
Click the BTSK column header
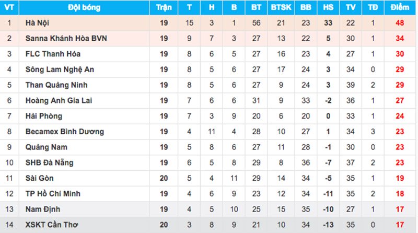click(x=281, y=7)
